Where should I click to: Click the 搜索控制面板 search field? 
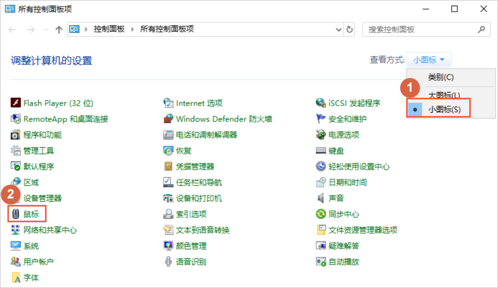(420, 29)
